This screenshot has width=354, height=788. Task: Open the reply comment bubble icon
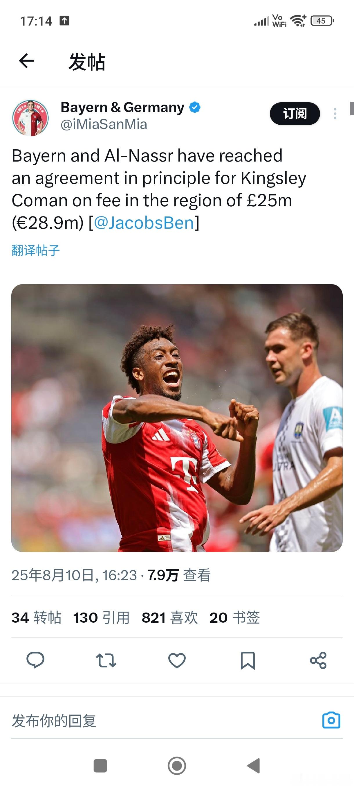coord(35,660)
